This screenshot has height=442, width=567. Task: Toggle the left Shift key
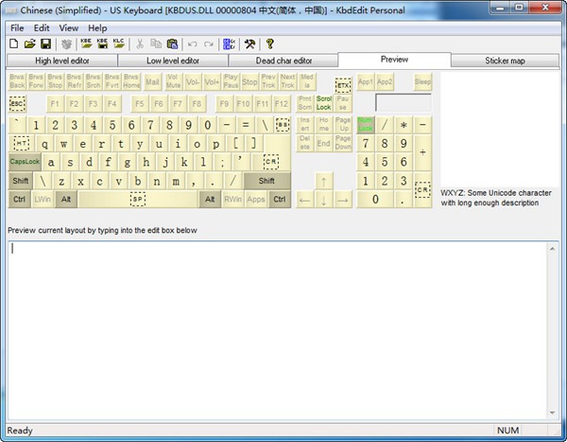click(20, 181)
